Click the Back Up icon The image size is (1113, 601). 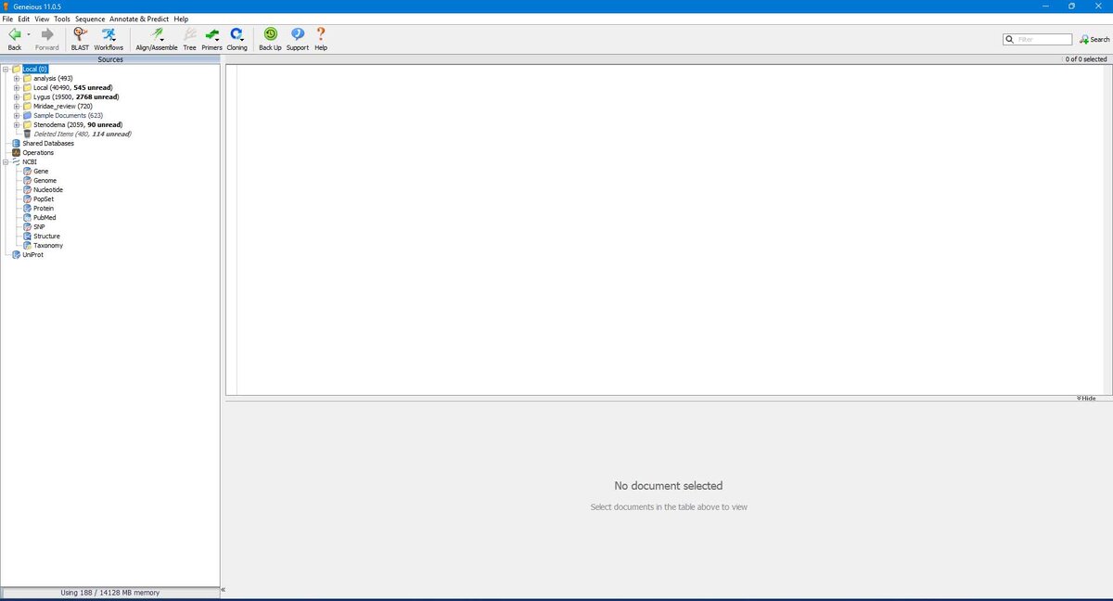[x=270, y=34]
